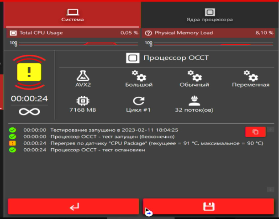Screen dimensions: 279x219
Task: Click the Переменная gears icon
Action: tap(251, 76)
